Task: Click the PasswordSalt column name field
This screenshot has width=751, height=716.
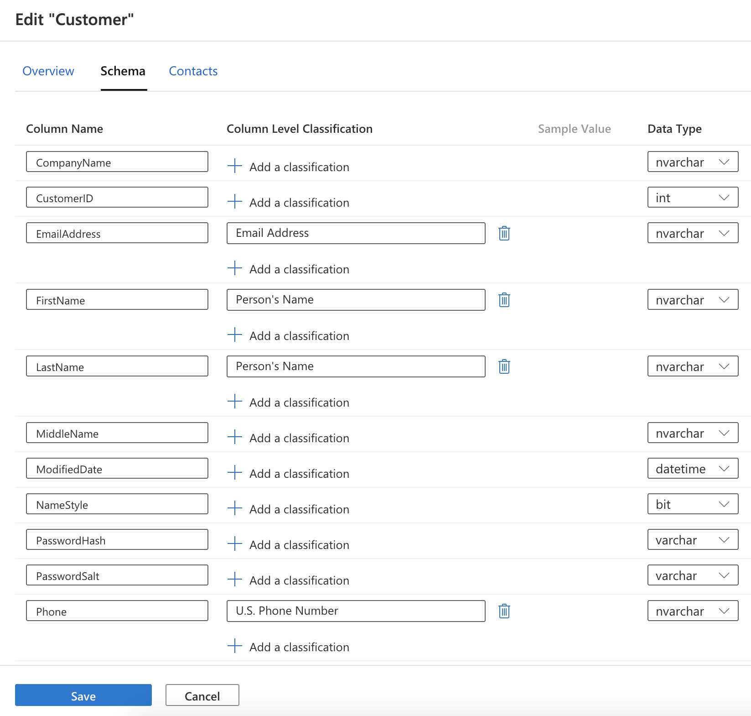Action: [117, 575]
